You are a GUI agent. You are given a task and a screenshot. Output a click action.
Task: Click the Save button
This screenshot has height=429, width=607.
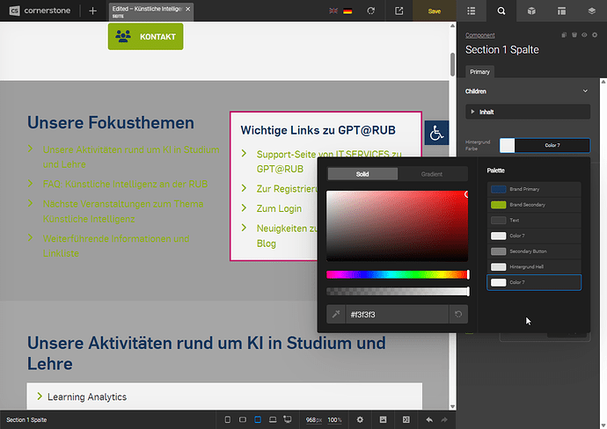435,11
